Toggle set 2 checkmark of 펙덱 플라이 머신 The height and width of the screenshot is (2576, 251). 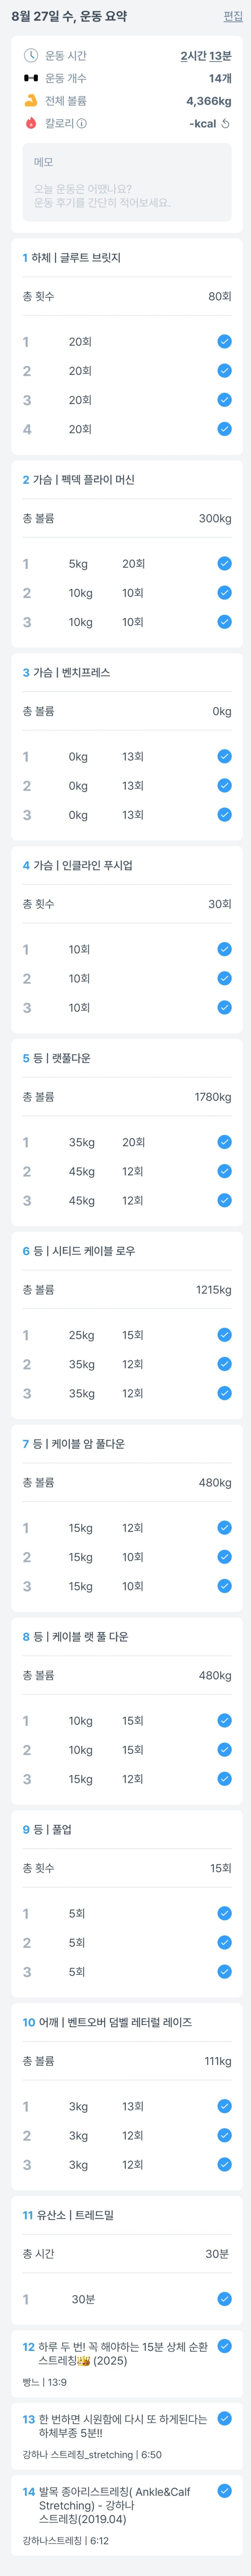[224, 593]
